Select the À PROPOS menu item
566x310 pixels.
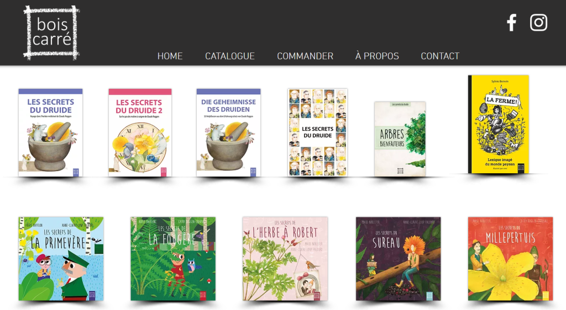[x=377, y=56]
